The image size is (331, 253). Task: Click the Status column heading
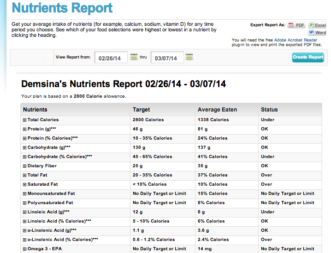tap(269, 110)
